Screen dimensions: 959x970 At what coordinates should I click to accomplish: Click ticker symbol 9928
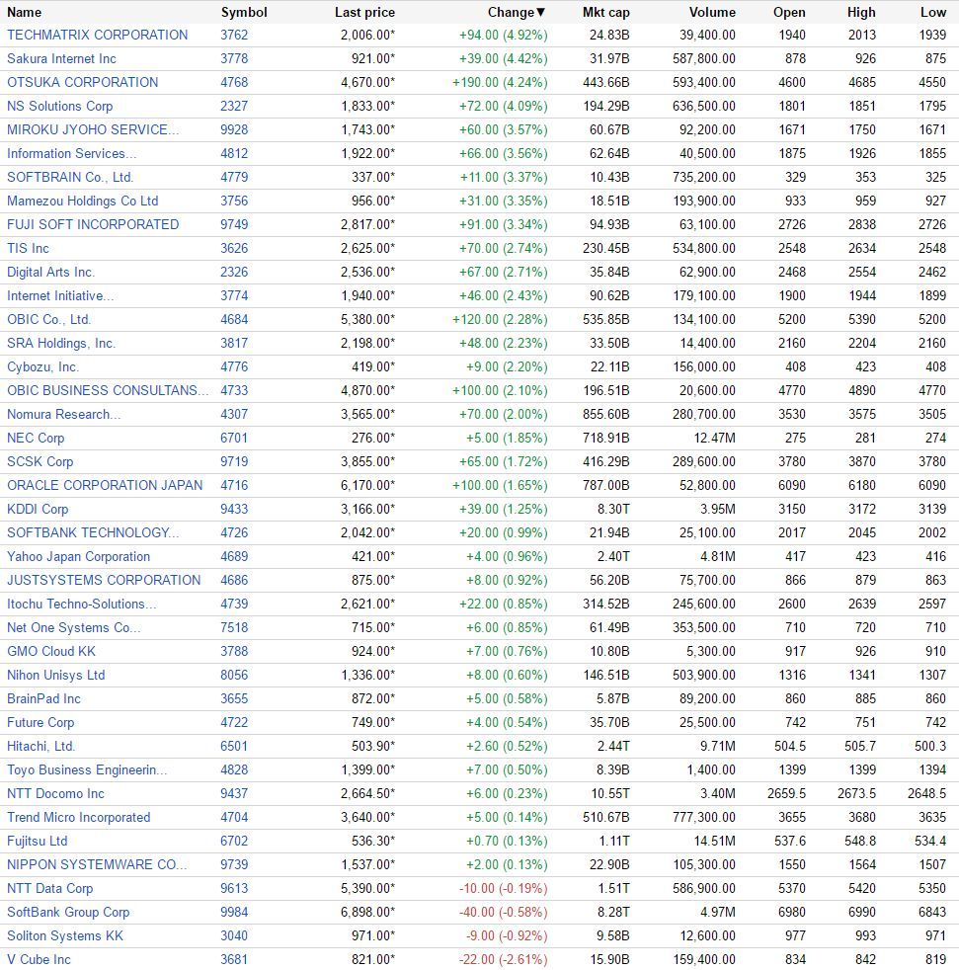pos(234,130)
